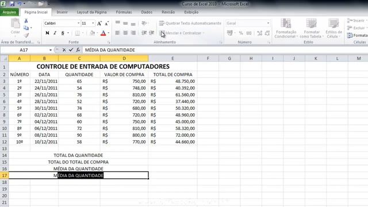Open the Borders dropdown arrow
368x207 pixels.
click(x=83, y=33)
